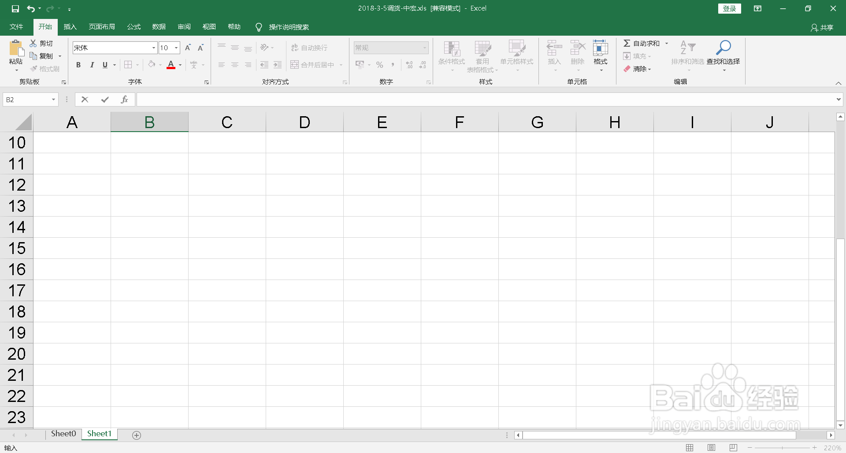Open 条件格式 conditional formatting

pyautogui.click(x=452, y=56)
